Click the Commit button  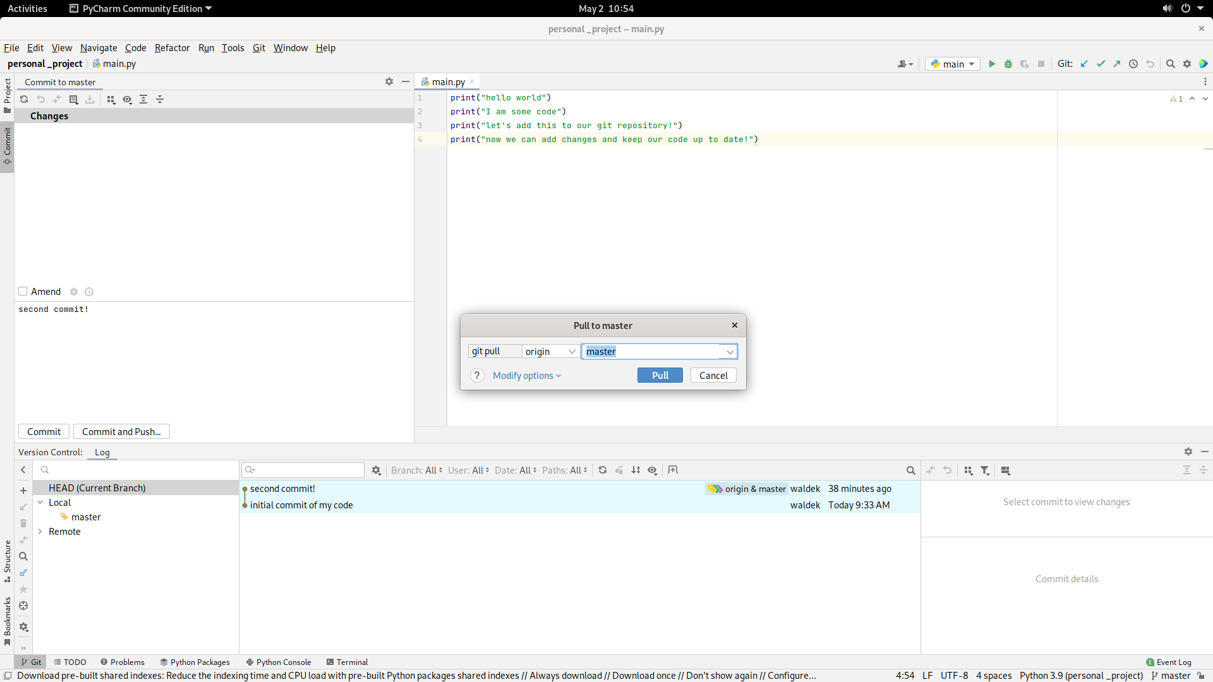point(44,431)
